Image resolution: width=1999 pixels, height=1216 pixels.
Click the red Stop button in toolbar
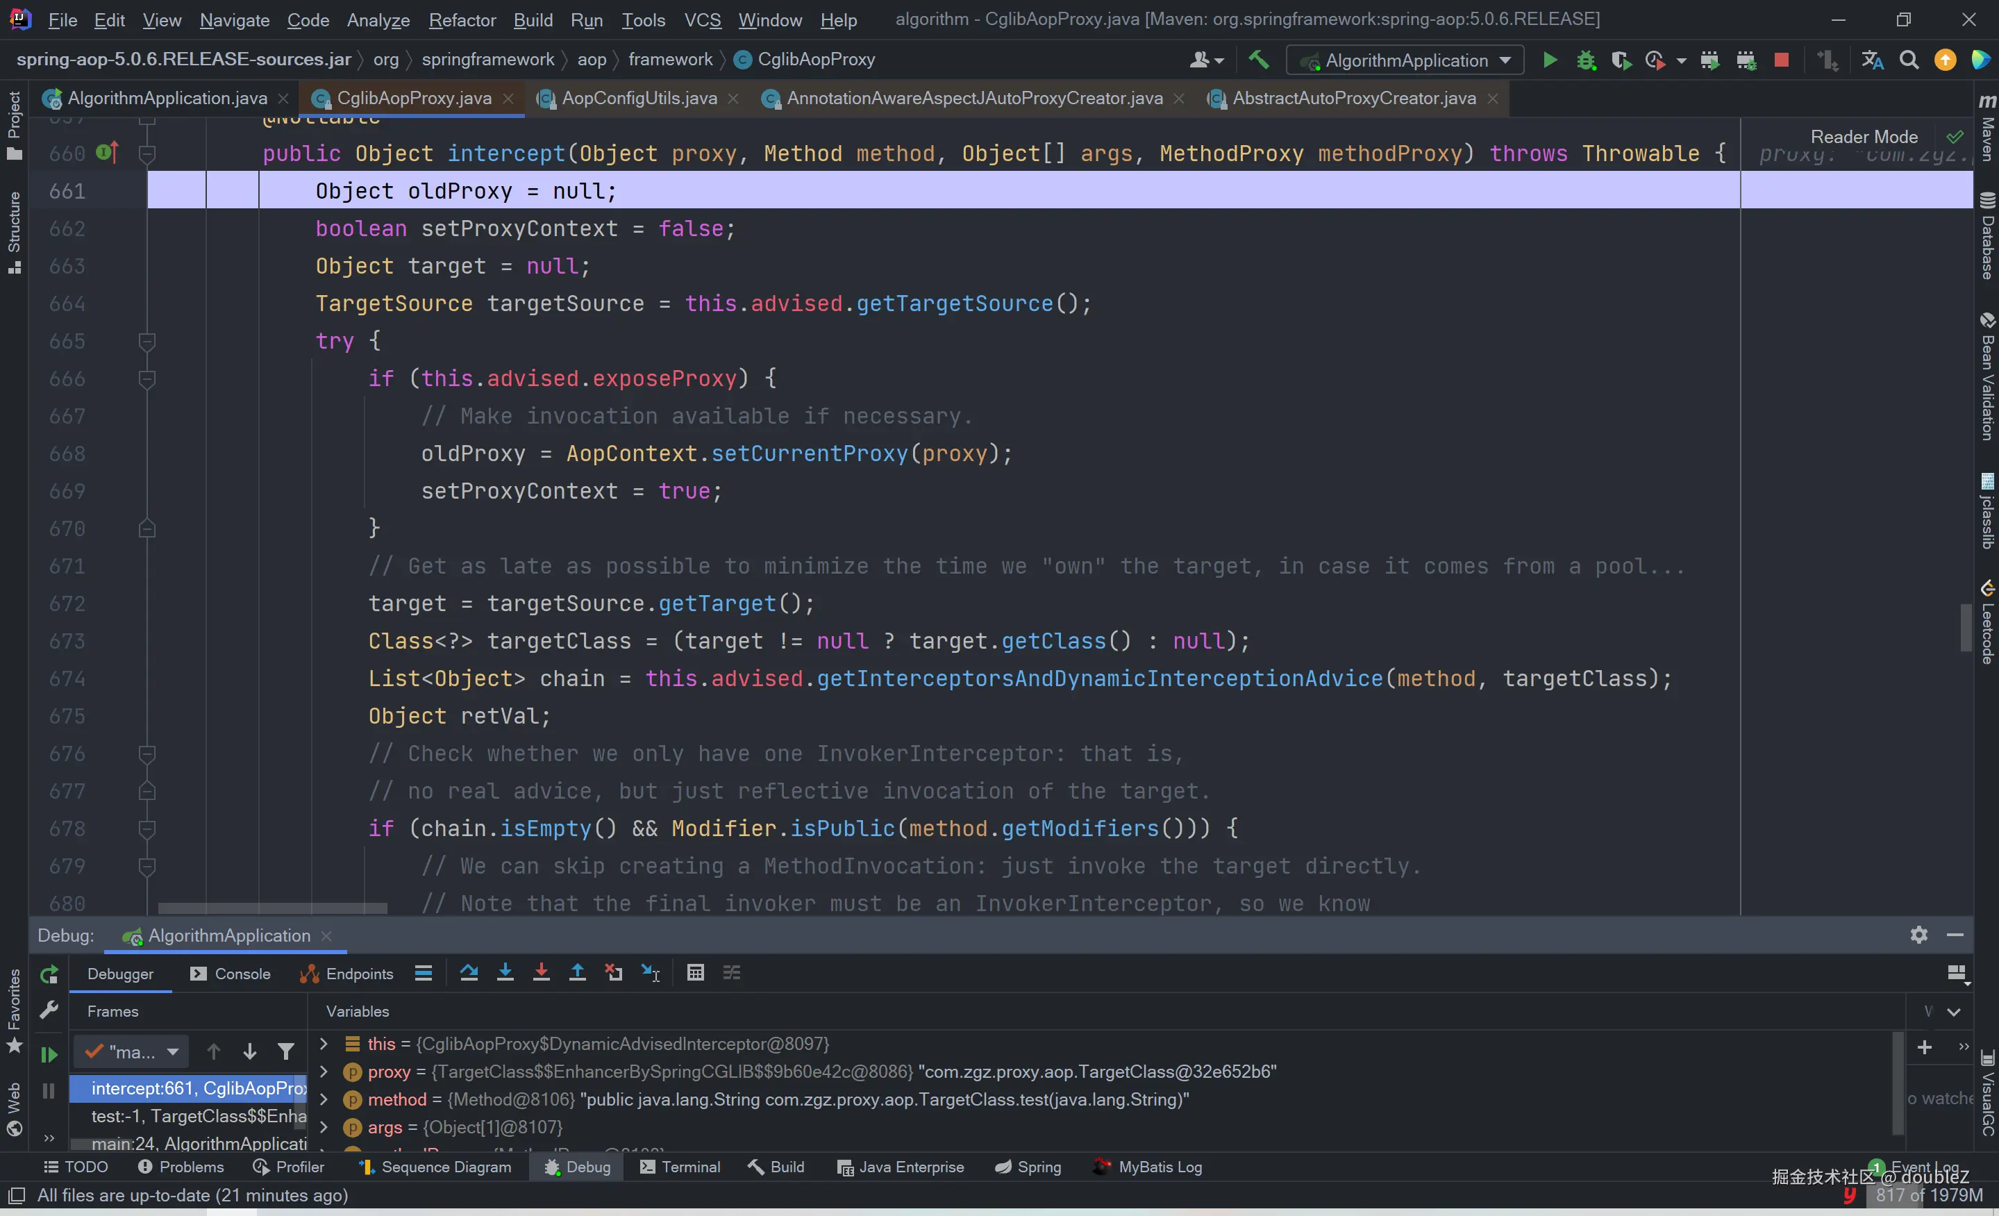1782,60
